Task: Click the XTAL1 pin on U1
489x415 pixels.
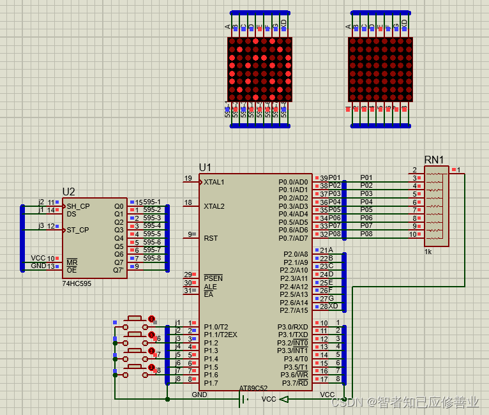Action: 214,182
